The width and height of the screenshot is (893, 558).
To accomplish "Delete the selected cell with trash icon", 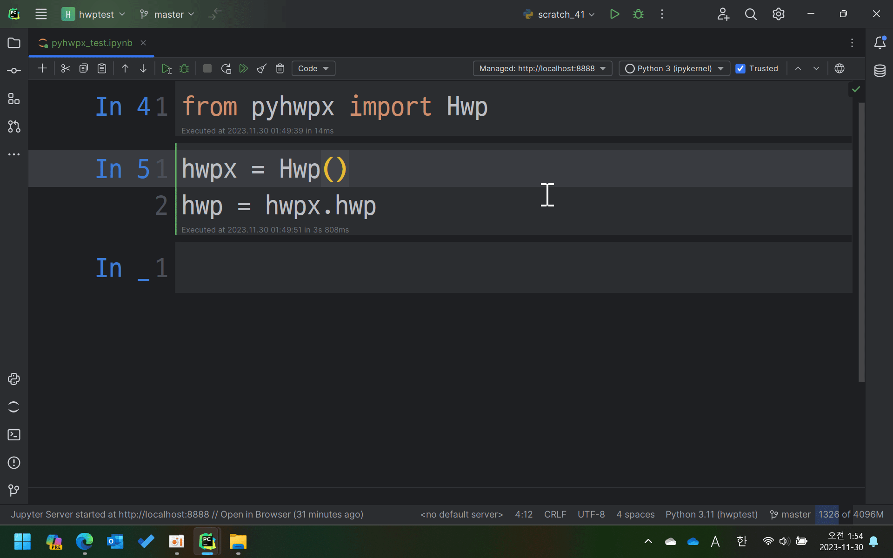I will click(280, 68).
